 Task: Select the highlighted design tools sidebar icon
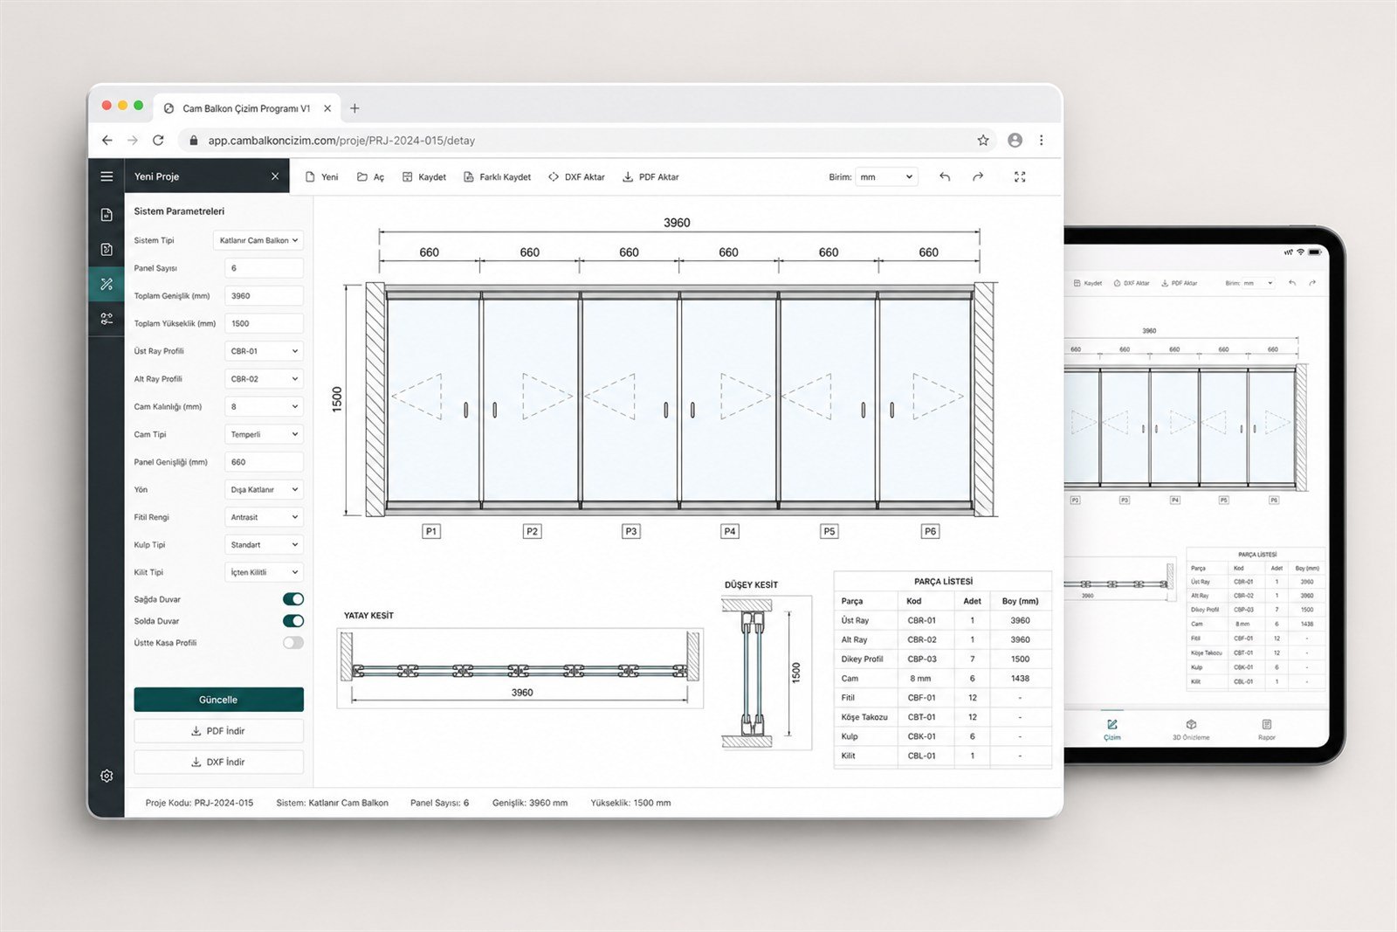107,284
